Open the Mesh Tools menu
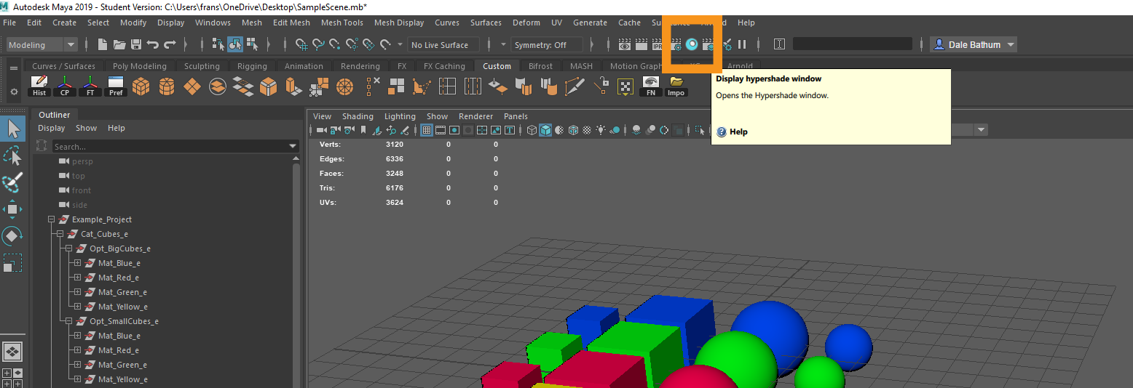 [342, 23]
